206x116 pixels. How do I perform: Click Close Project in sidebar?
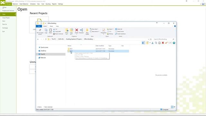coord(6,18)
